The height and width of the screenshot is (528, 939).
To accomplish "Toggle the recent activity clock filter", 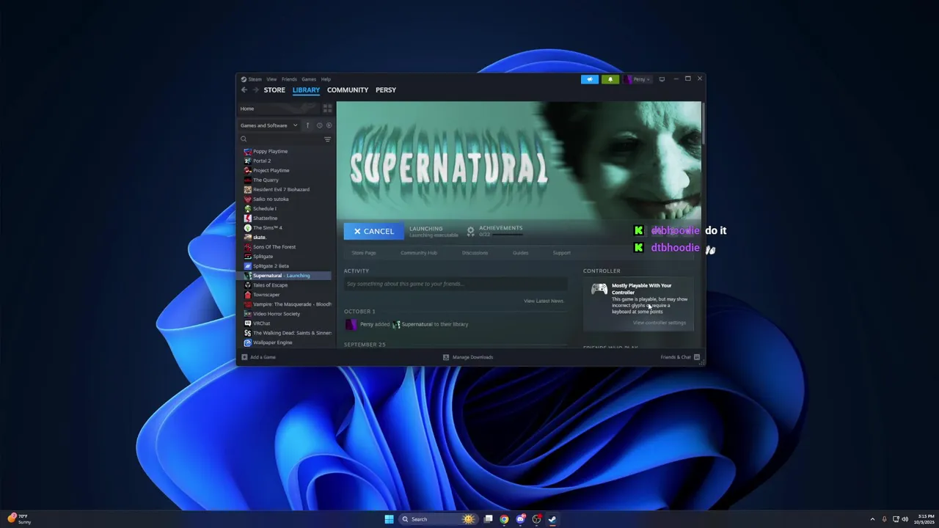I will point(319,125).
